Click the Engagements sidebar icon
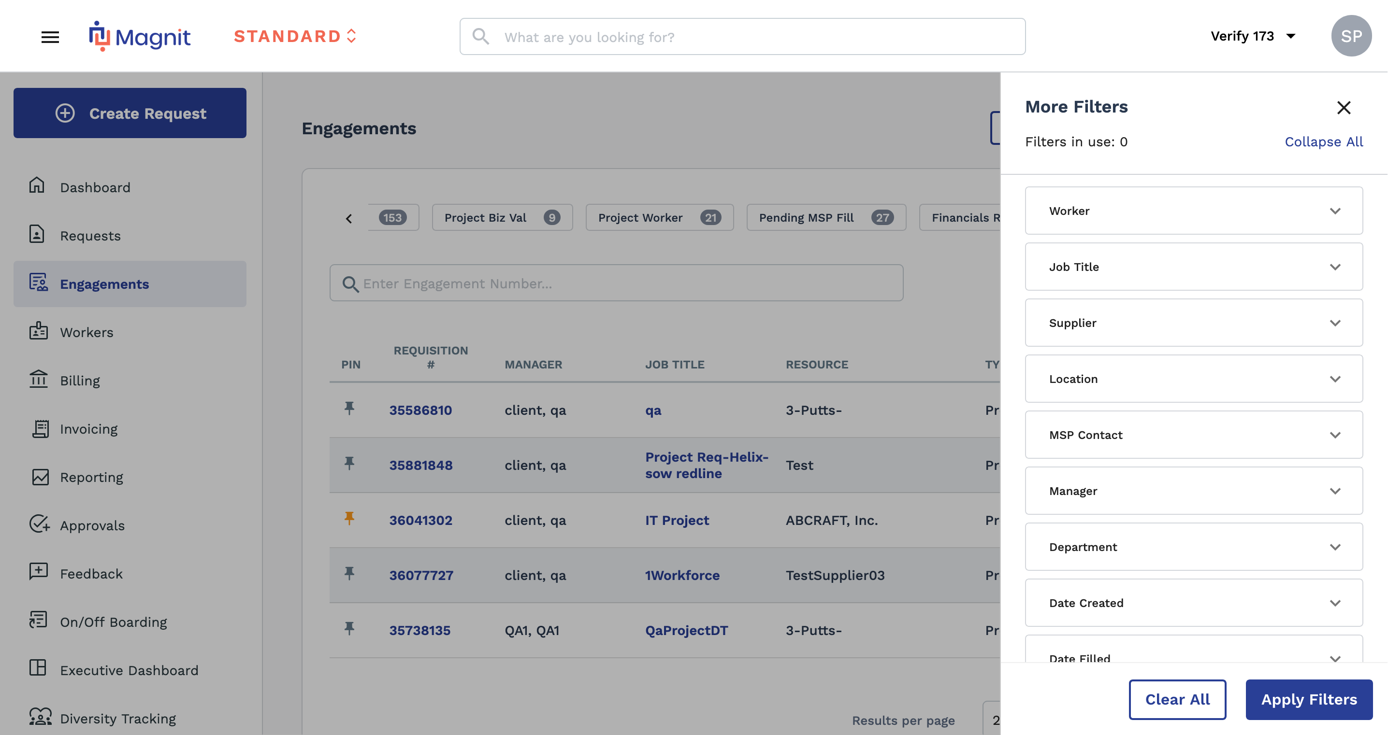 click(x=38, y=283)
